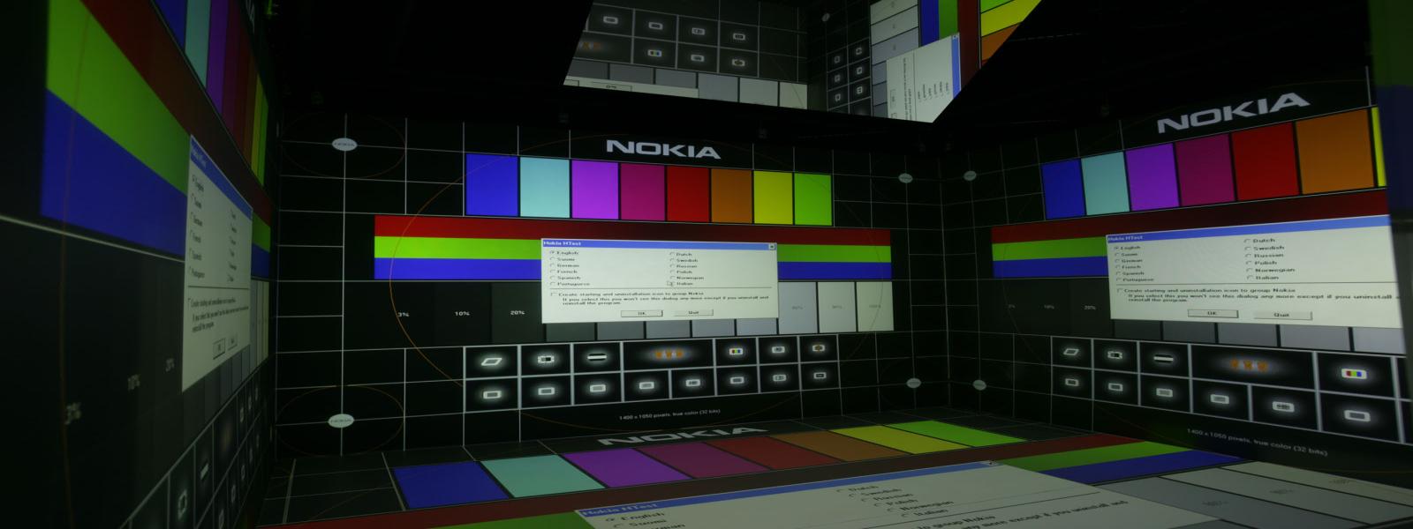Click the NOKIA logo on right wall
The width and height of the screenshot is (1413, 529).
pyautogui.click(x=1233, y=114)
